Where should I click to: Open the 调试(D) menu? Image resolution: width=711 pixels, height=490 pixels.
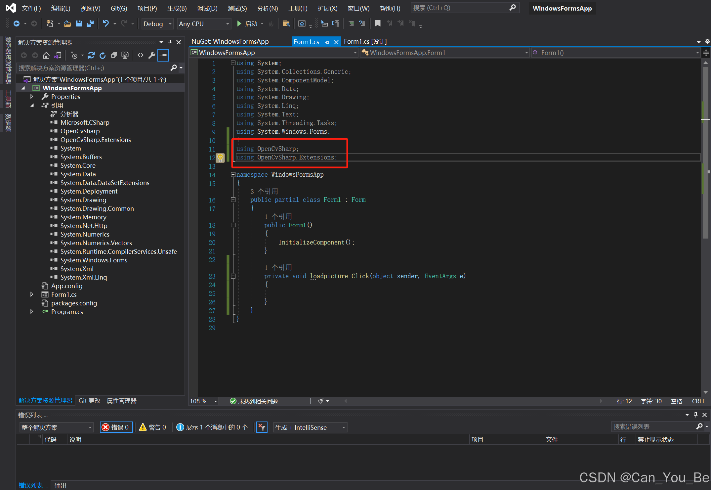207,8
